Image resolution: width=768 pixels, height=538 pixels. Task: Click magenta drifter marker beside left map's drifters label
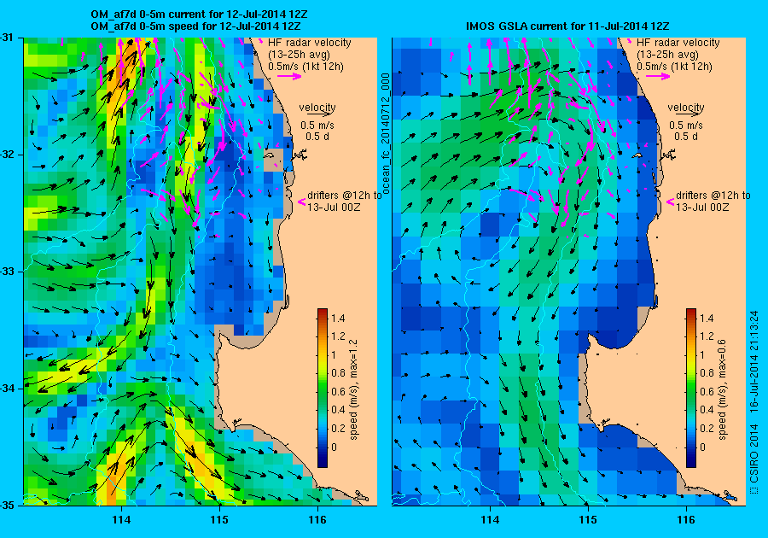pos(302,202)
